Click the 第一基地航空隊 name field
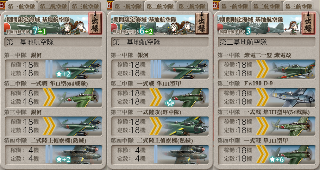Screen dimensions: 320x170 pyautogui.click(x=53, y=42)
